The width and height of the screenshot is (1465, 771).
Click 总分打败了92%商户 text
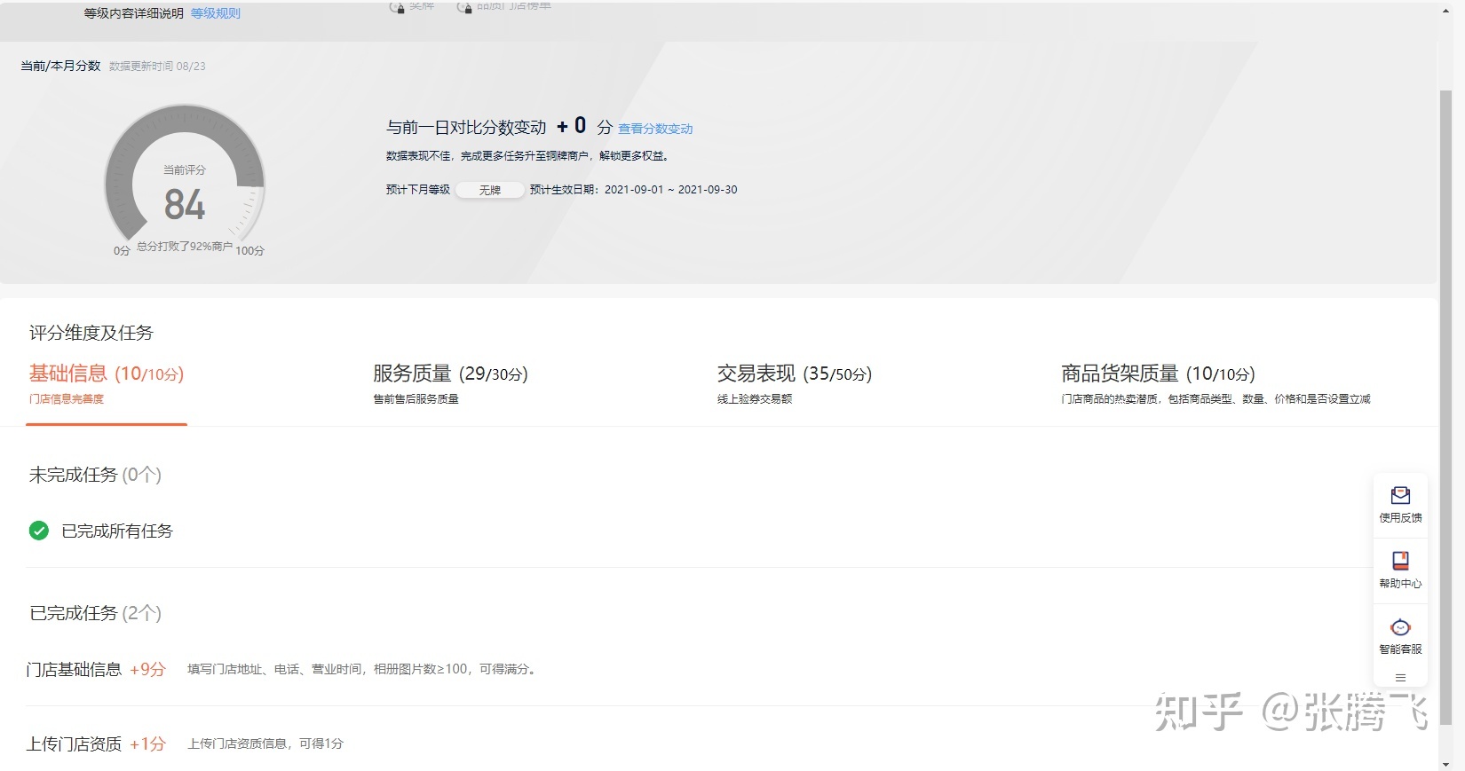click(185, 246)
